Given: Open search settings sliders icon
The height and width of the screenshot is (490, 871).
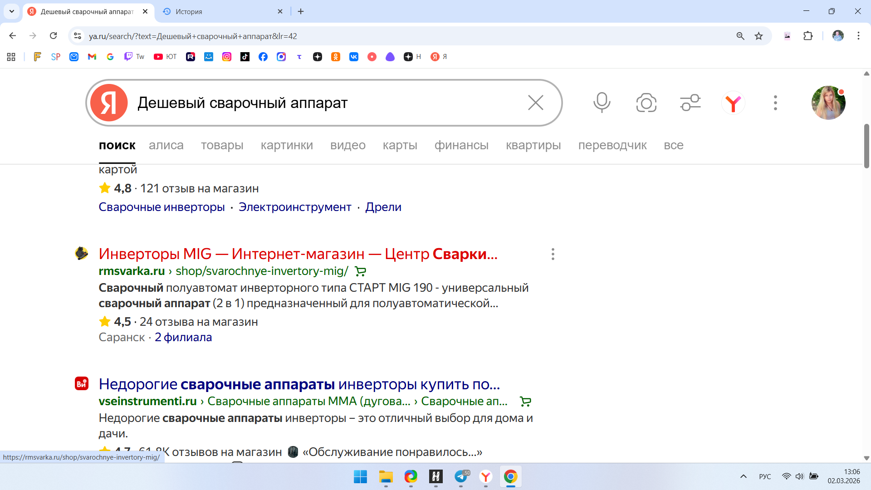Looking at the screenshot, I should coord(690,103).
